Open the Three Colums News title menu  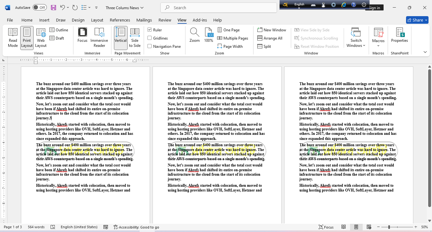point(124,7)
